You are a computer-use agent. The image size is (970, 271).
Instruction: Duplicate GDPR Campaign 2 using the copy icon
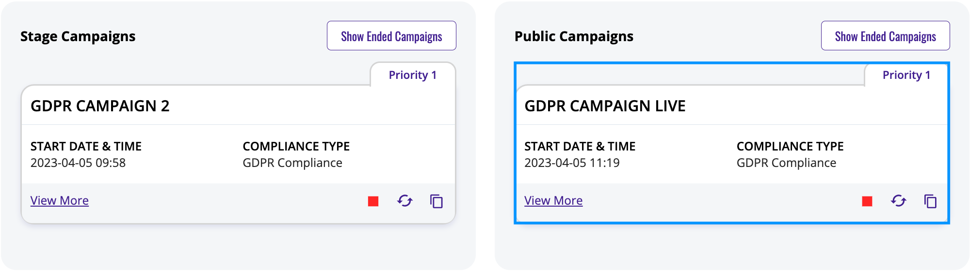click(x=436, y=201)
